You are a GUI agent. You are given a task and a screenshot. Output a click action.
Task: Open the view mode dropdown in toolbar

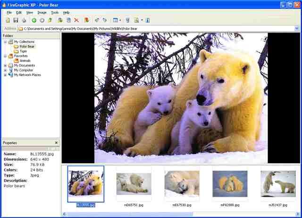tap(120, 20)
